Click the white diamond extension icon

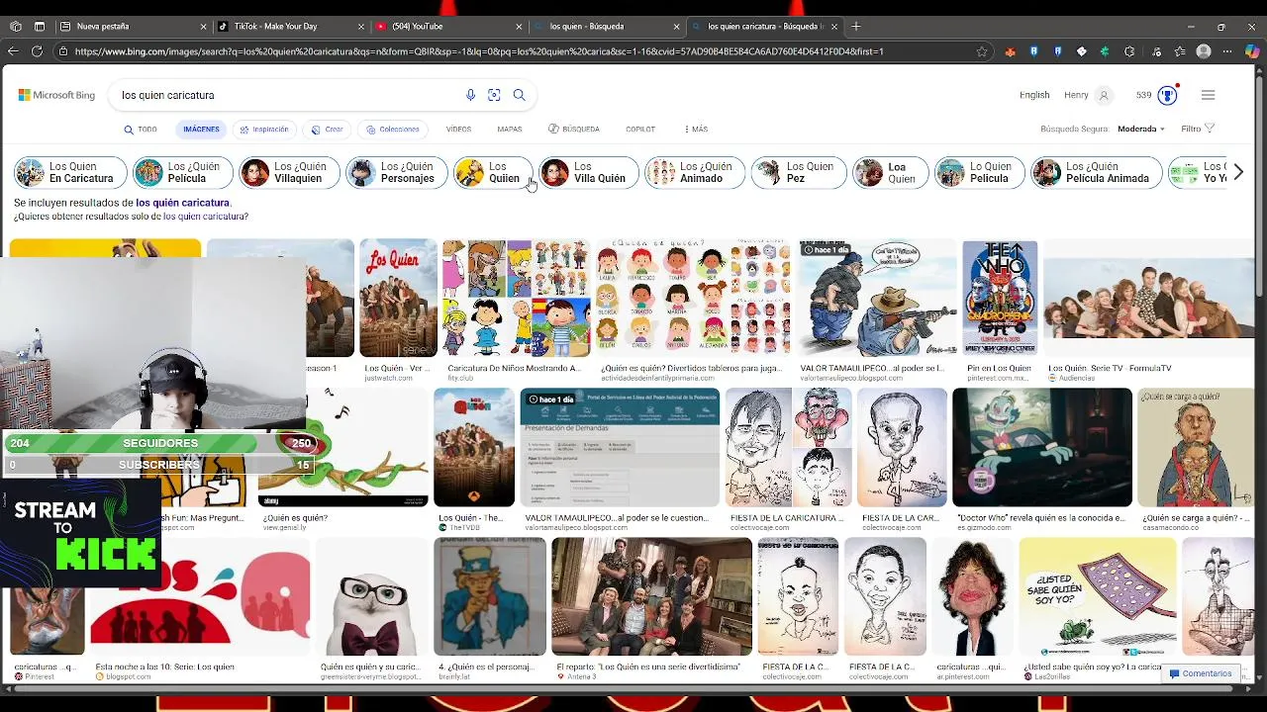tap(1082, 51)
